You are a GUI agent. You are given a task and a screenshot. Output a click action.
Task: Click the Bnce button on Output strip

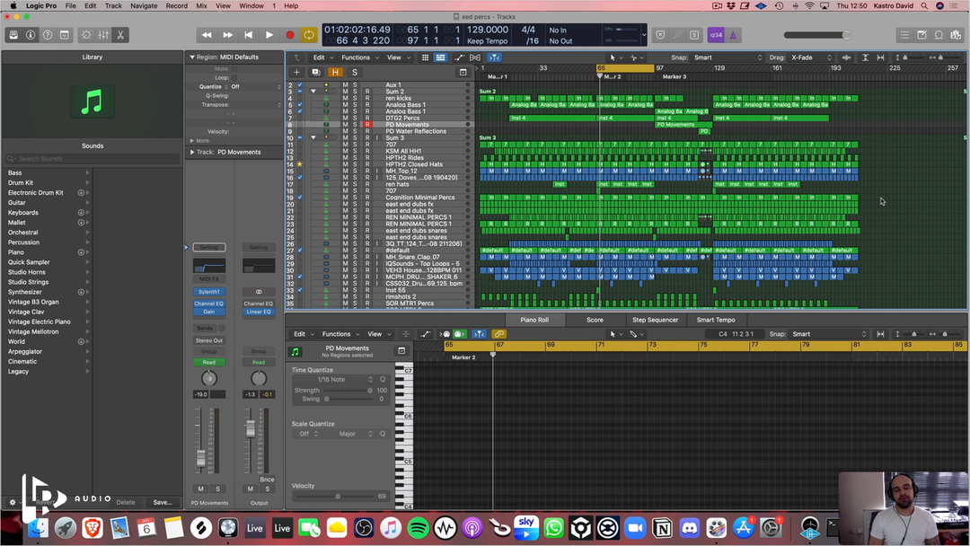pos(267,480)
